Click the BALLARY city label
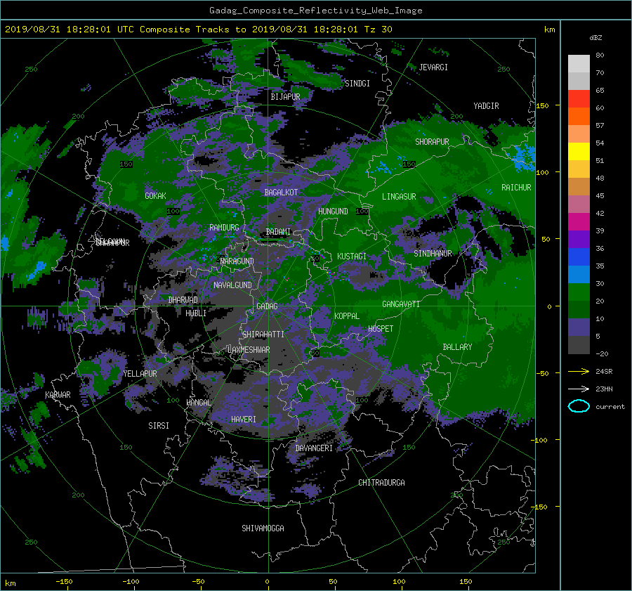This screenshot has width=632, height=591. [457, 347]
